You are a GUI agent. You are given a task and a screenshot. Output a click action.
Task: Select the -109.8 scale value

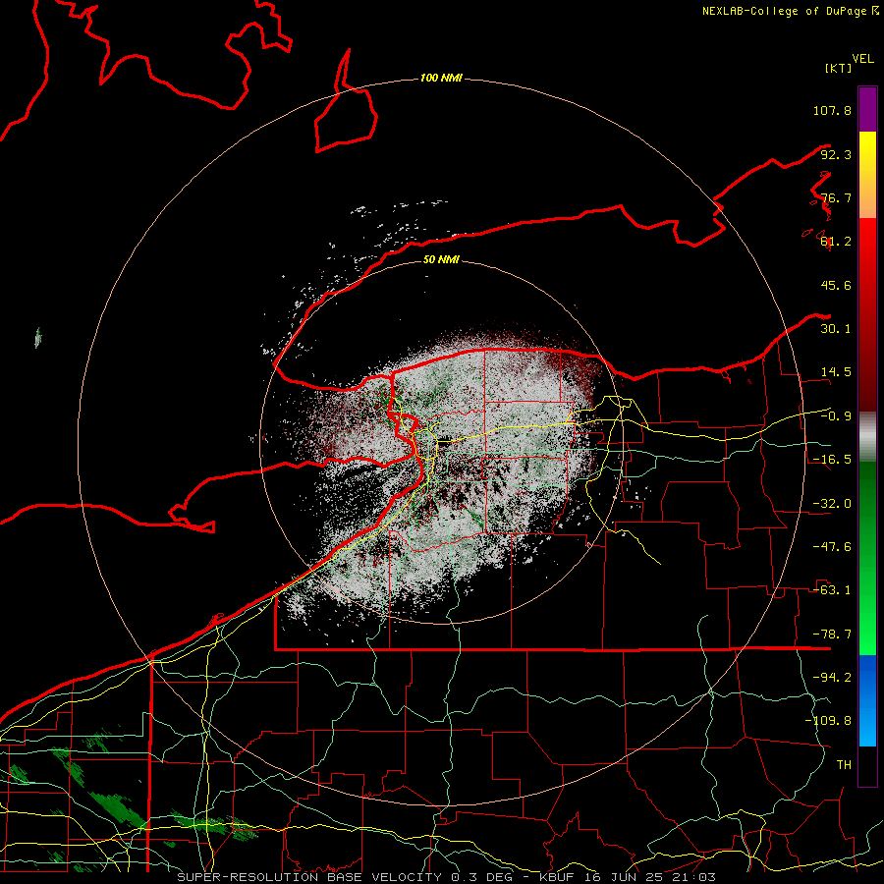coord(828,721)
